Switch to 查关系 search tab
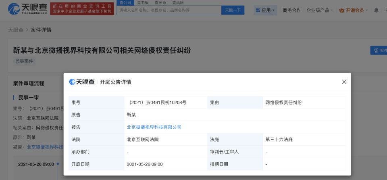 (160, 3)
